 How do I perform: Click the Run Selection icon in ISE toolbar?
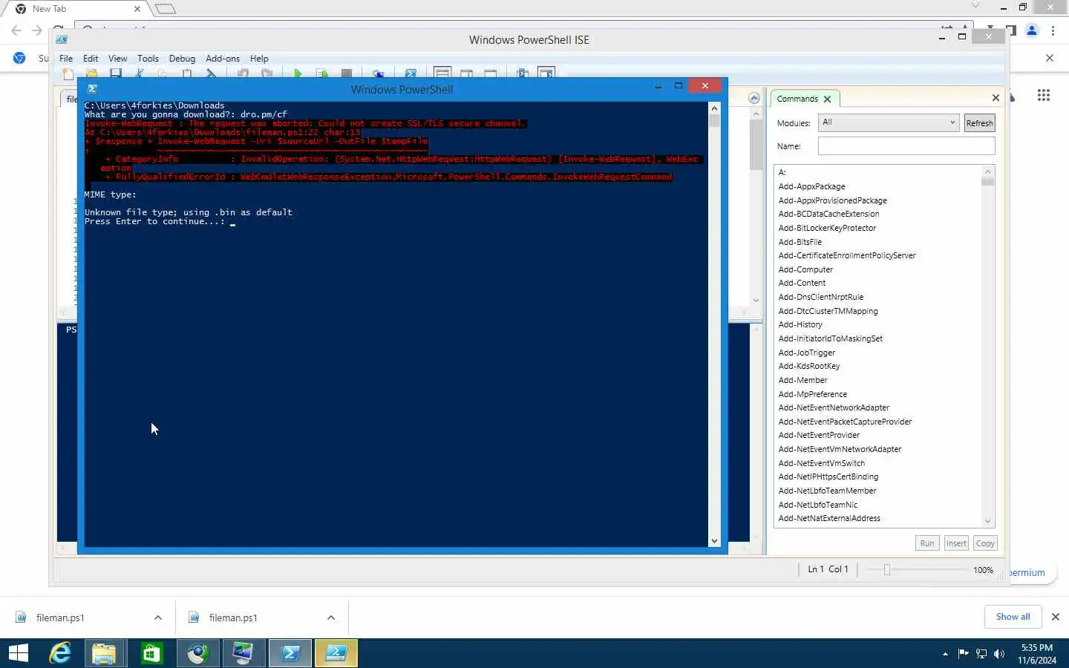321,73
